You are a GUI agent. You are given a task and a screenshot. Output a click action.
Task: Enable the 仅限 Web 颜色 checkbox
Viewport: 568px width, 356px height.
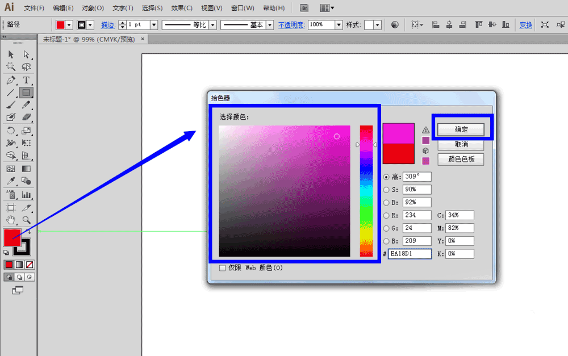[x=222, y=267]
